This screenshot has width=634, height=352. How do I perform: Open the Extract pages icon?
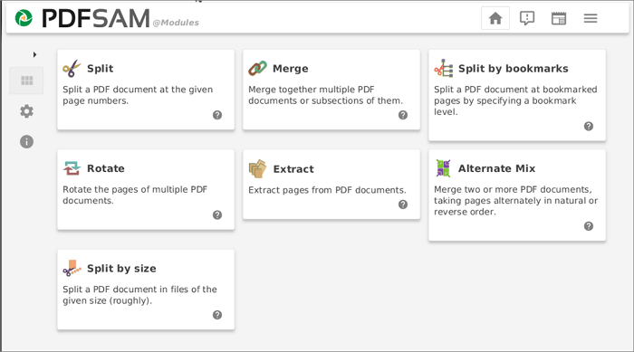pyautogui.click(x=257, y=168)
